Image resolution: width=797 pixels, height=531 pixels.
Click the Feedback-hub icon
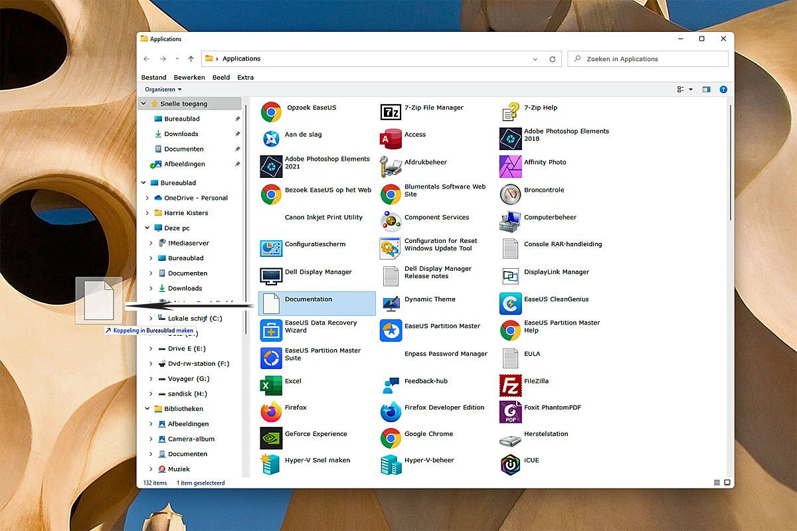point(391,385)
